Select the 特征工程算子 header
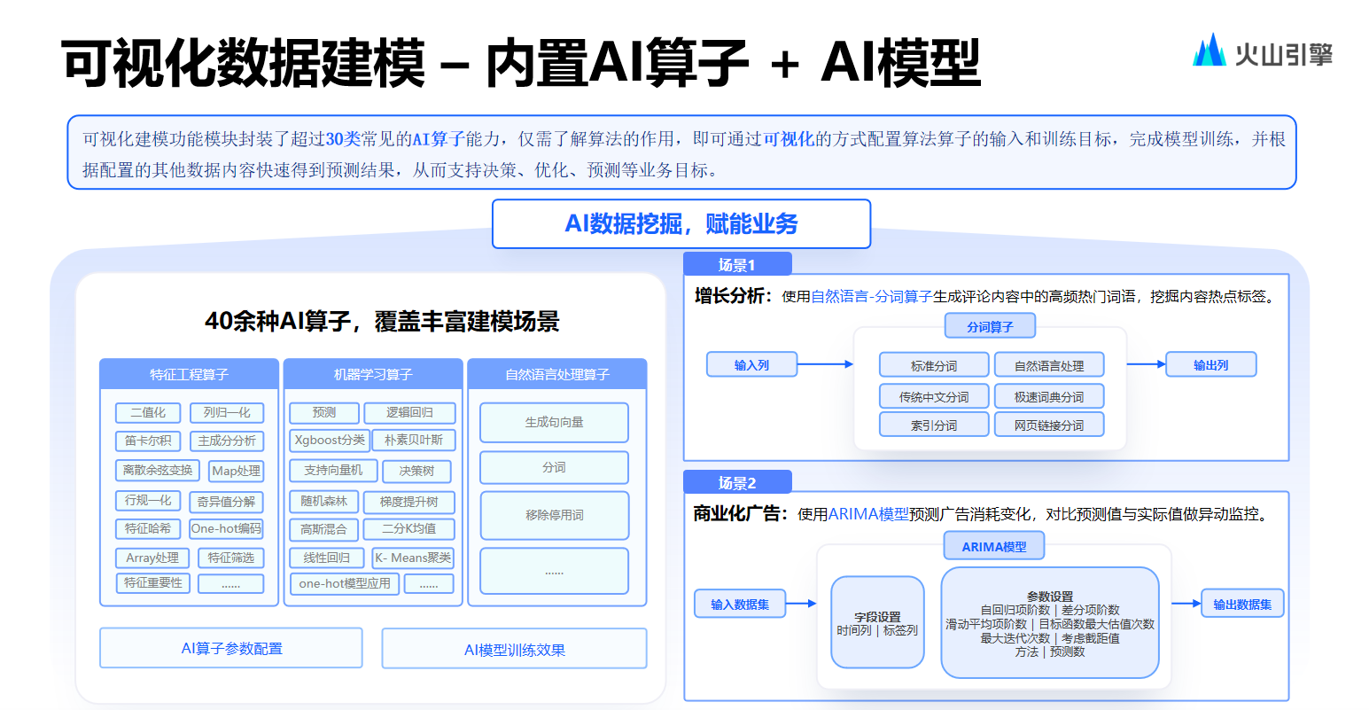 (x=189, y=375)
